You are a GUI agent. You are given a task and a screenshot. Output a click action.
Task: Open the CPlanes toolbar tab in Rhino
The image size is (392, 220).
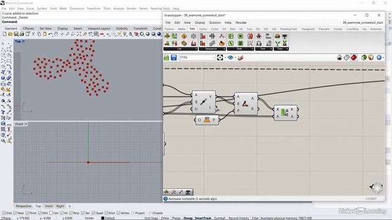tap(28, 29)
